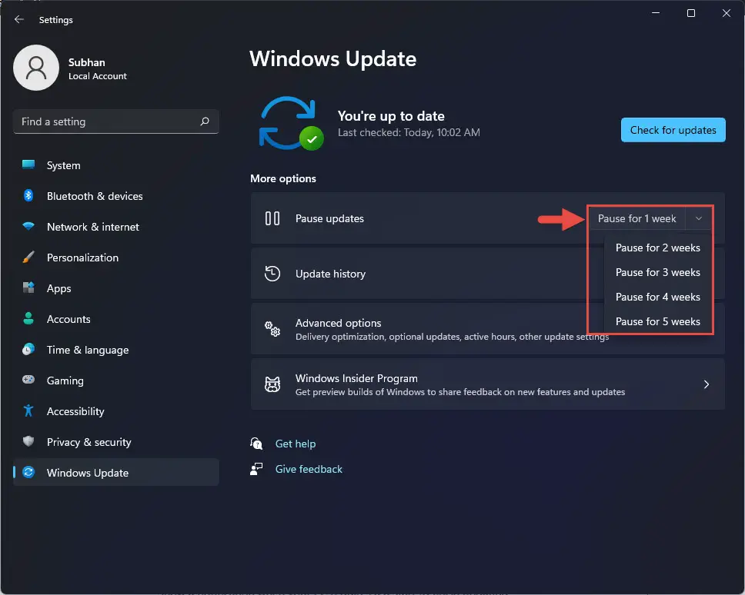Open the Apps settings page

pyautogui.click(x=116, y=288)
